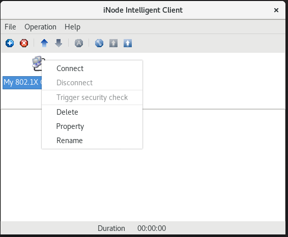Screen dimensions: 288x237
Task: Select the My 802.1X connection label
Action: click(22, 83)
